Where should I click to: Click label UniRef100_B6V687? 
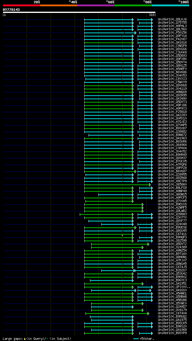tap(172, 171)
